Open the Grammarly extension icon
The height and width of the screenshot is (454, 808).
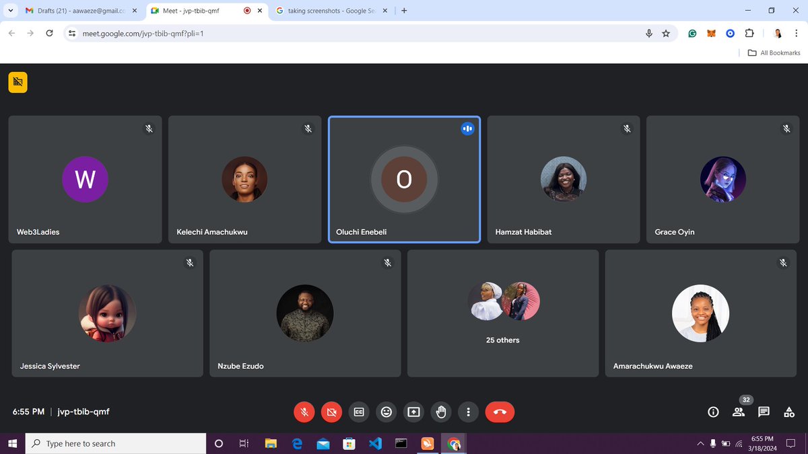(x=692, y=33)
